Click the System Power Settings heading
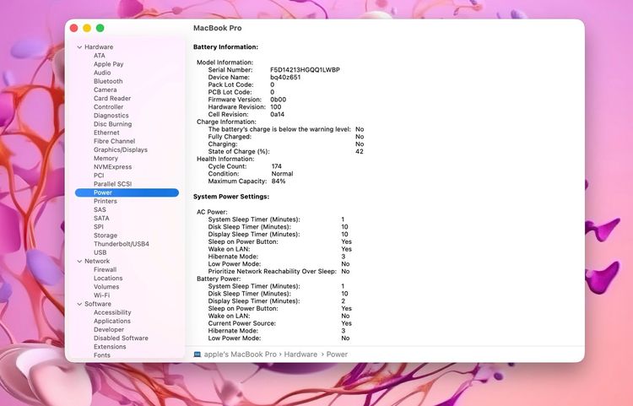This screenshot has height=406, width=633. point(231,197)
